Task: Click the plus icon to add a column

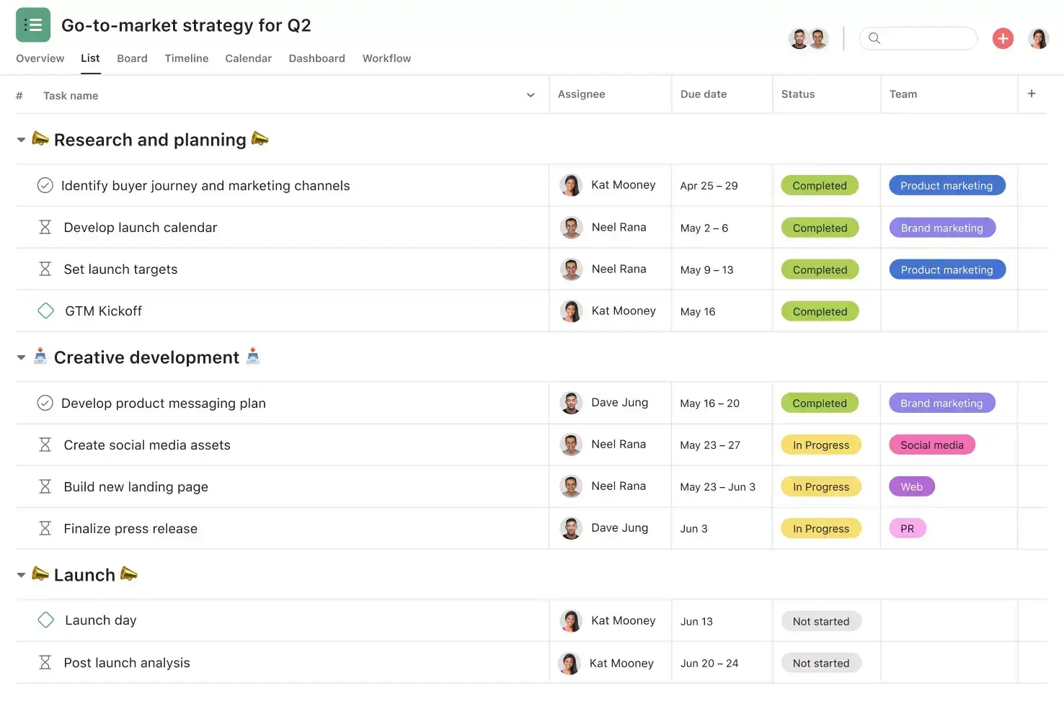Action: 1032,94
